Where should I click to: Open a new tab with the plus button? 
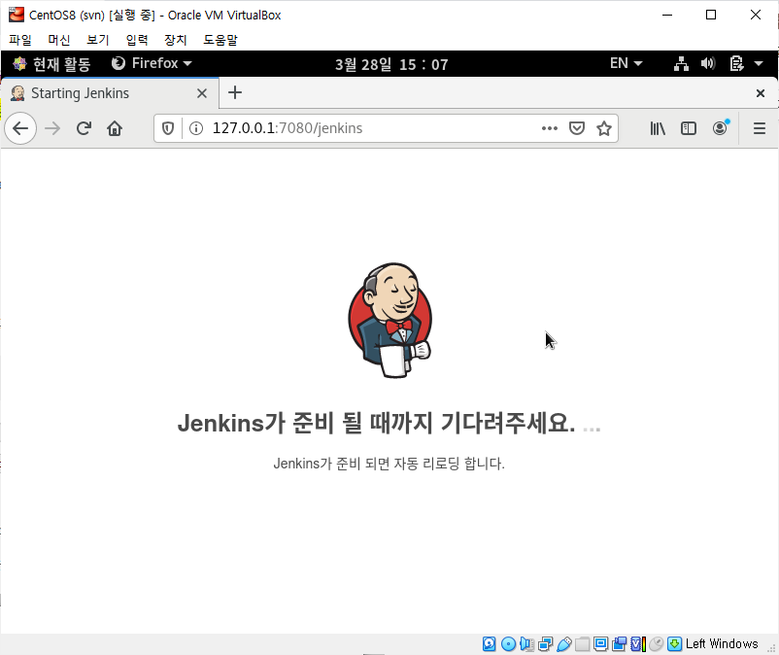(x=235, y=93)
